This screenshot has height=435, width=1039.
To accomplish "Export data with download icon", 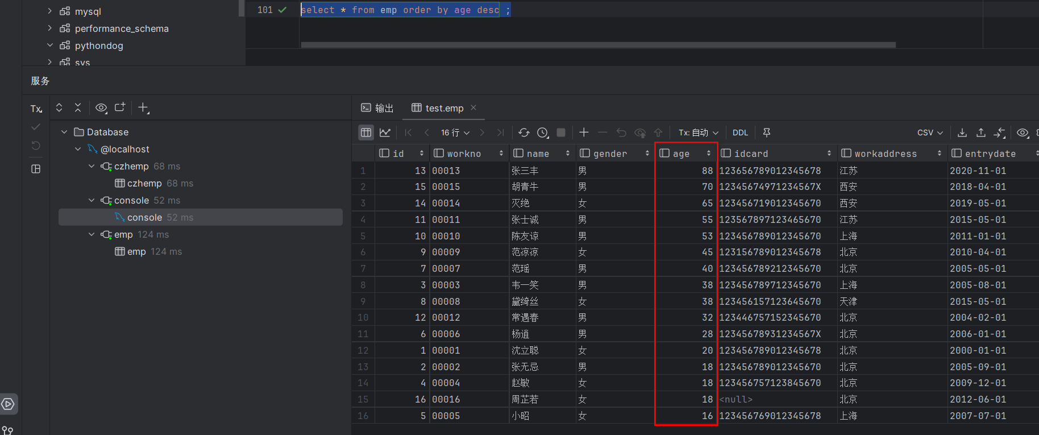I will click(x=962, y=132).
